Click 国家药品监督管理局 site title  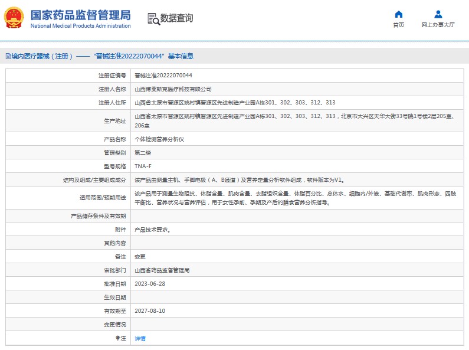pyautogui.click(x=80, y=15)
